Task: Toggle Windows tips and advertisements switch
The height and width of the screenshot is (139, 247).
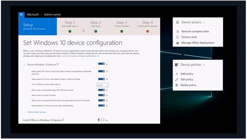Action: (101, 100)
